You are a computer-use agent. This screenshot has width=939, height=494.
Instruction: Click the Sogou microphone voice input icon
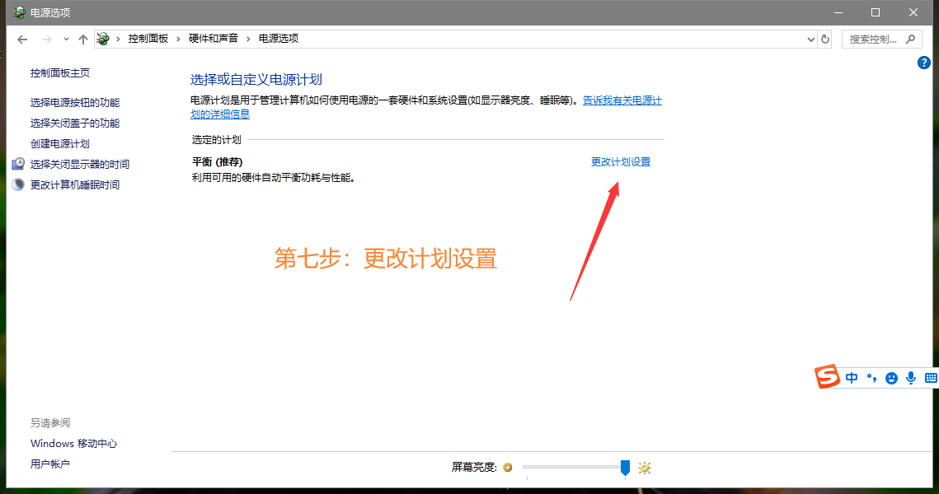coord(911,378)
